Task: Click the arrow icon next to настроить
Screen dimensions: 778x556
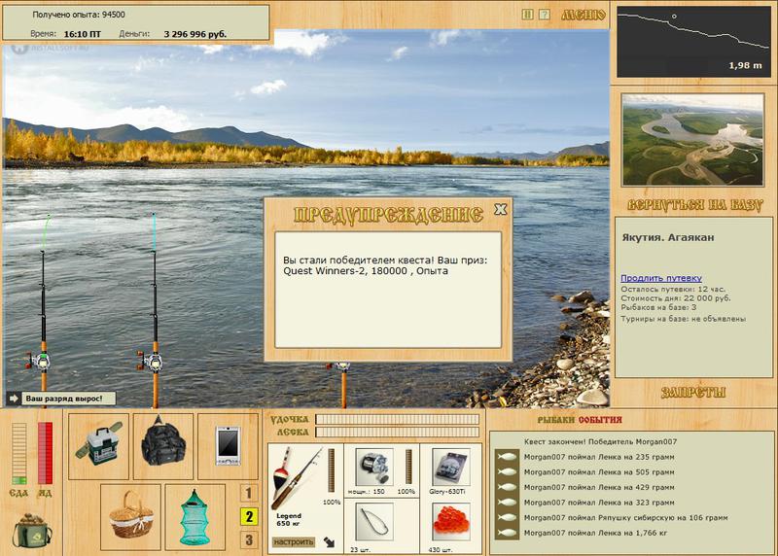Action: [329, 542]
